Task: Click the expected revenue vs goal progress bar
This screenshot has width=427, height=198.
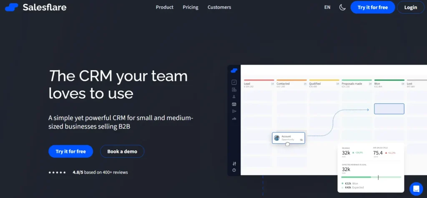Action: pos(371,177)
